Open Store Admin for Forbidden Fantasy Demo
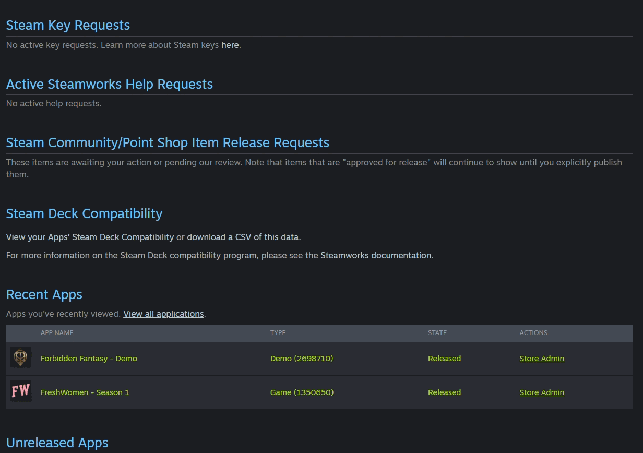The height and width of the screenshot is (453, 643). (542, 359)
